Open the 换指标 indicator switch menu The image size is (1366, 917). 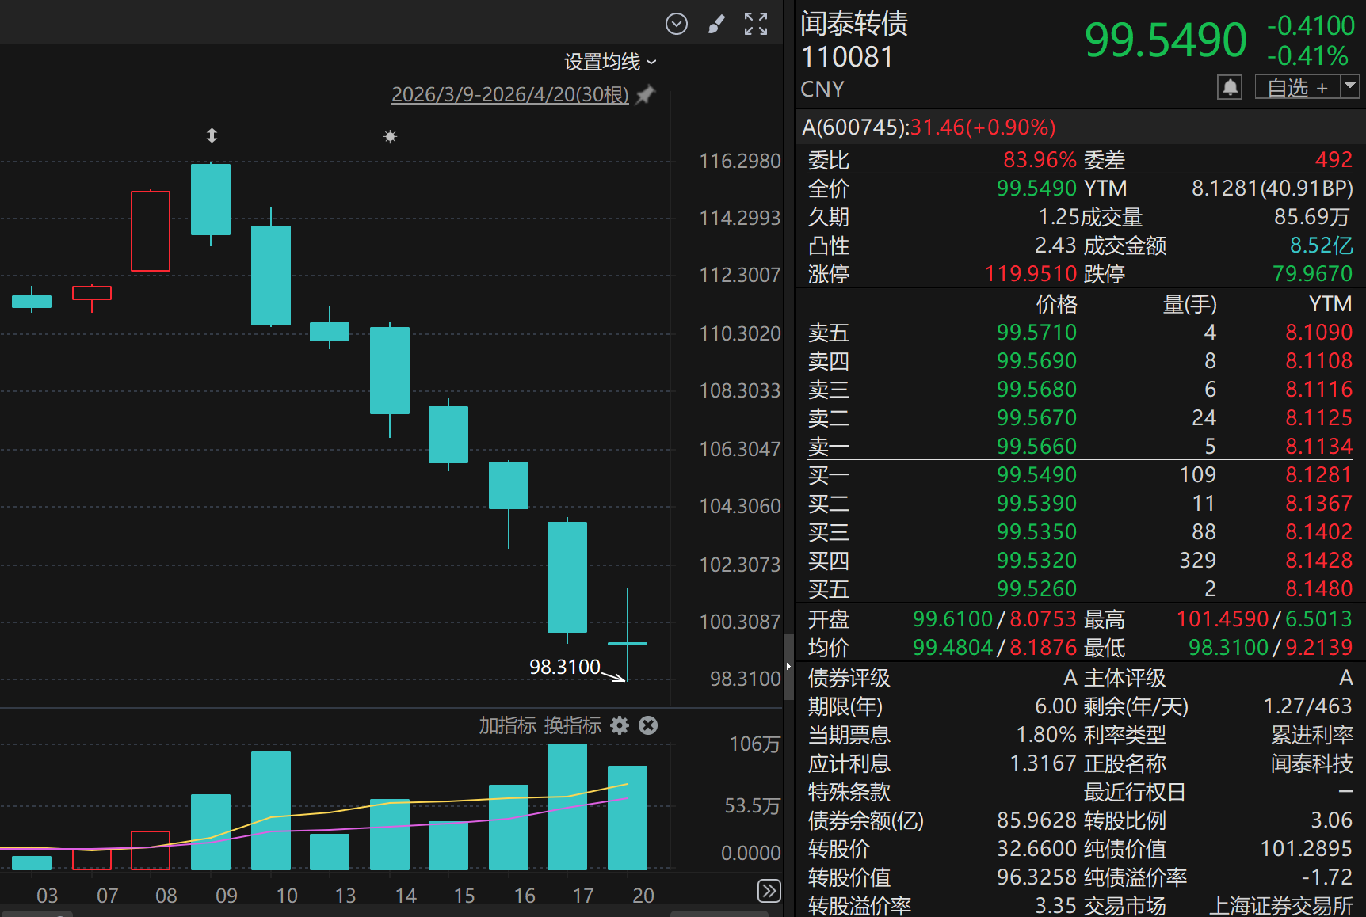572,725
